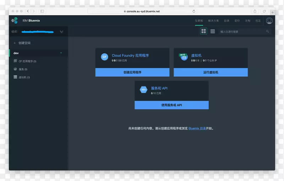Collapse the dev space arrow

tap(61, 53)
